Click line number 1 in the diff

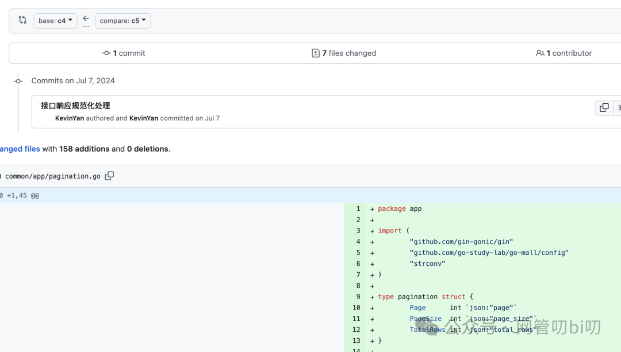[x=358, y=209]
